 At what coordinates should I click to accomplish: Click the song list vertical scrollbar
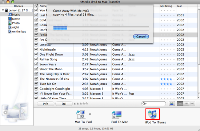tap(199, 37)
